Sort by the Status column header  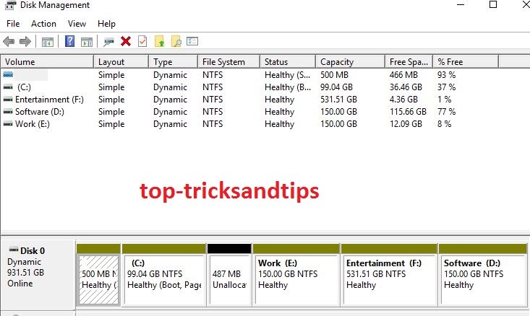tap(288, 62)
